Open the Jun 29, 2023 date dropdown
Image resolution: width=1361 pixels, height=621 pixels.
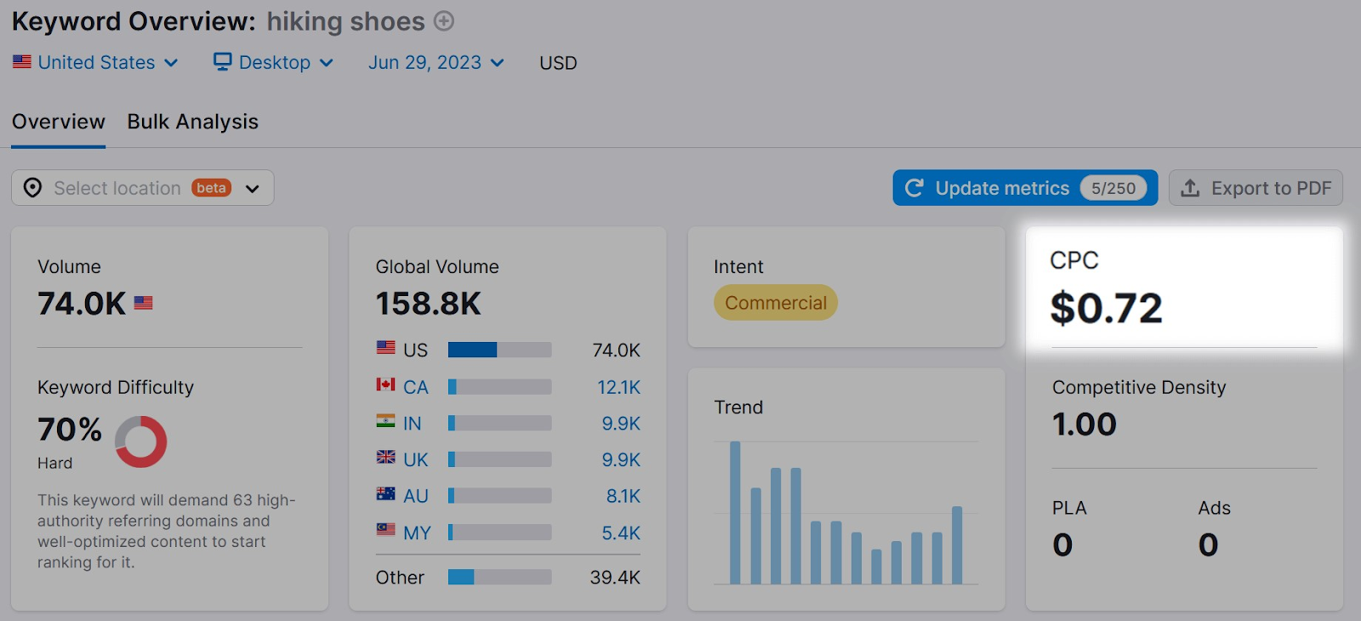point(436,63)
